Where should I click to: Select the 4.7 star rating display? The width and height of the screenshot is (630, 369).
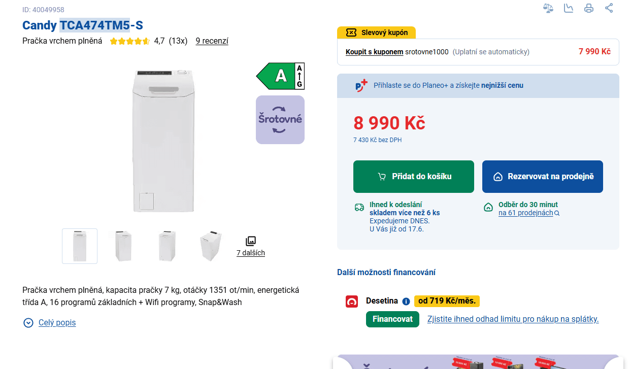130,41
